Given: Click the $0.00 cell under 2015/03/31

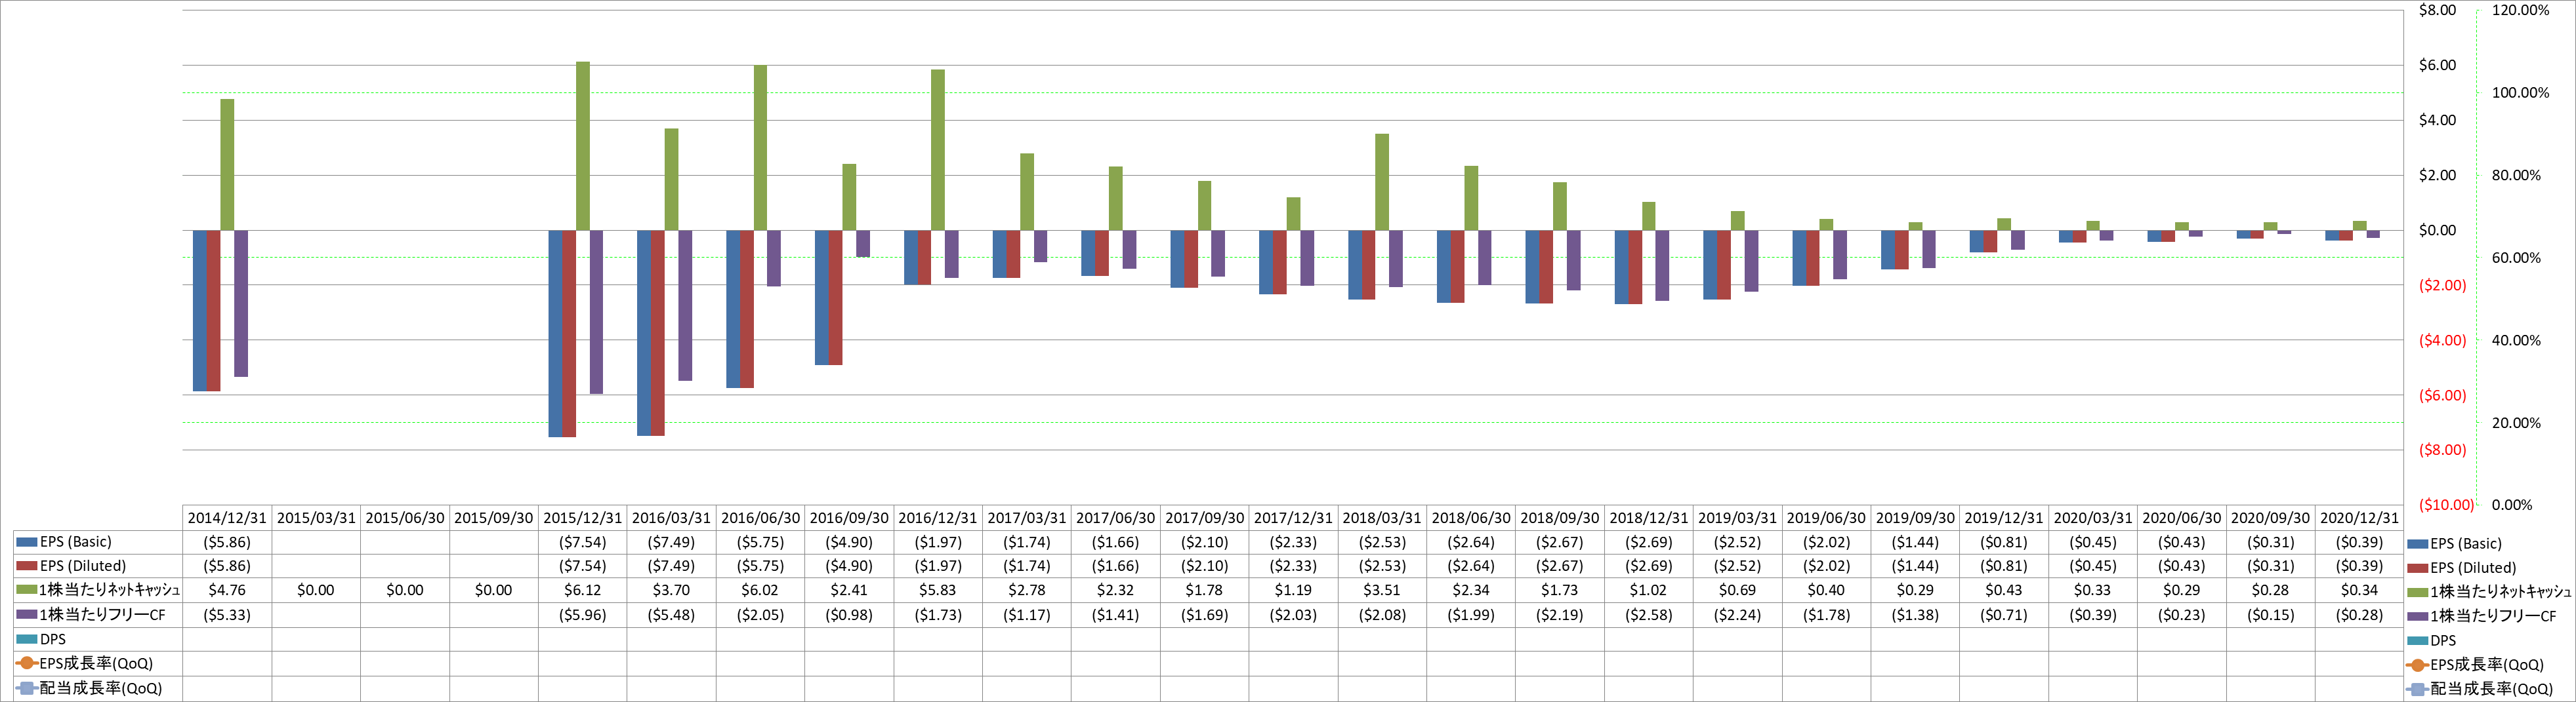Looking at the screenshot, I should point(316,590).
